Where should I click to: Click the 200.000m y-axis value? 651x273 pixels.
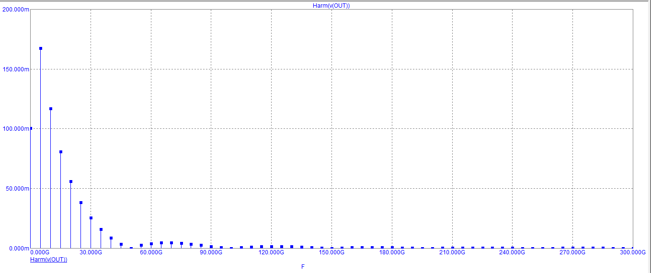click(15, 10)
